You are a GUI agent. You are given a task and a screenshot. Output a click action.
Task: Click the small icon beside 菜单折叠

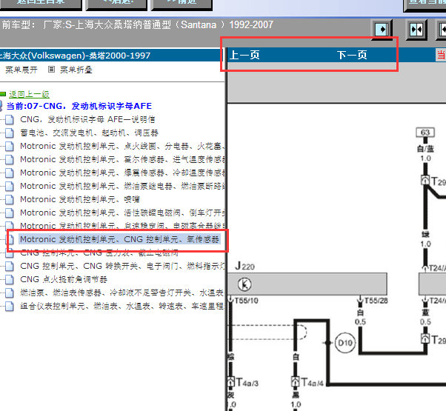(x=51, y=70)
